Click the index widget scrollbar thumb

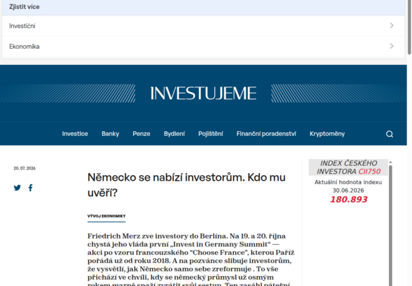pos(390,225)
